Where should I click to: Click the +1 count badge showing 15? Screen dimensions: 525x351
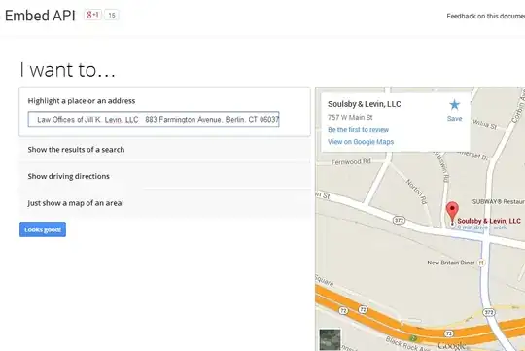(x=112, y=16)
